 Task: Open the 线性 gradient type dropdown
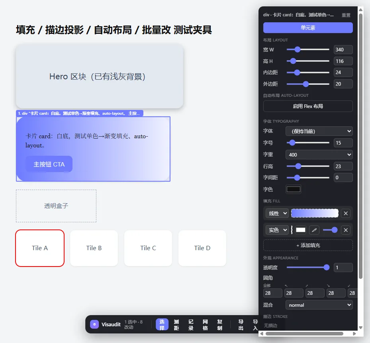coord(277,214)
